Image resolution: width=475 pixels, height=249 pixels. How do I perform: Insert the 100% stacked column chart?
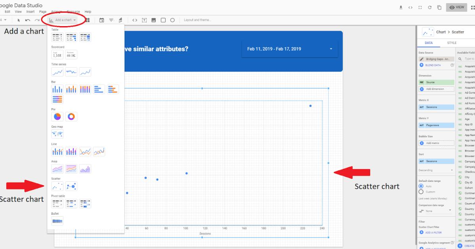pyautogui.click(x=85, y=89)
